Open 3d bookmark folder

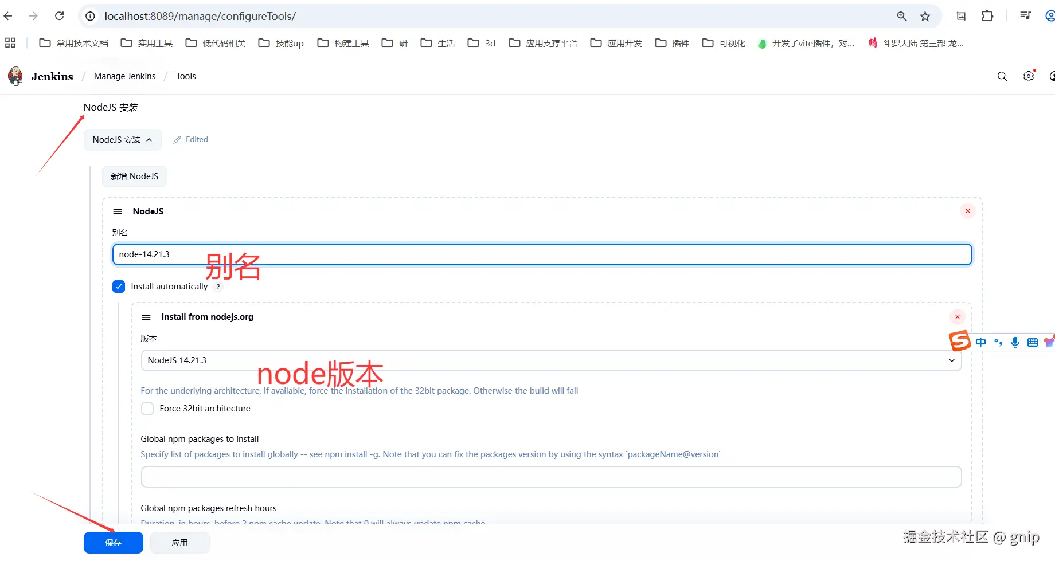pyautogui.click(x=482, y=43)
